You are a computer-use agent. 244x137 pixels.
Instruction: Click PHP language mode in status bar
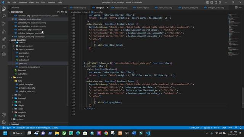pos(230,128)
